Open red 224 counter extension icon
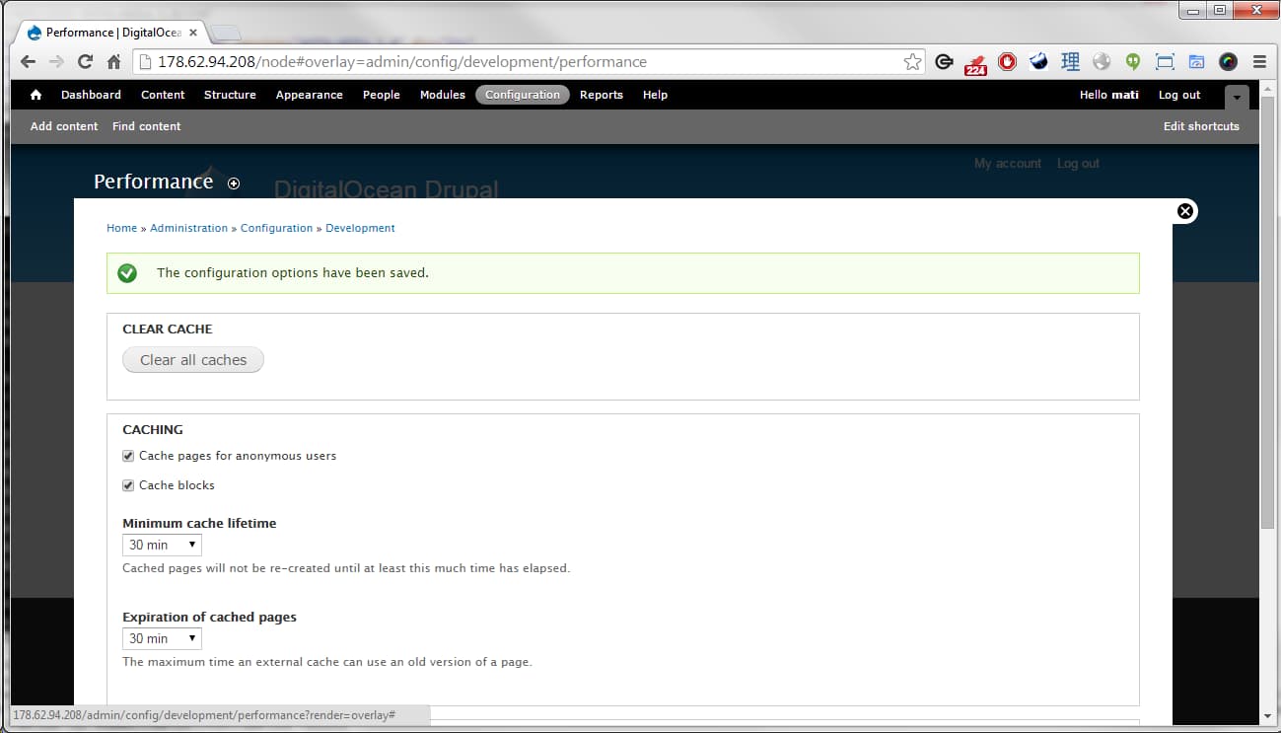This screenshot has height=733, width=1281. pos(975,63)
